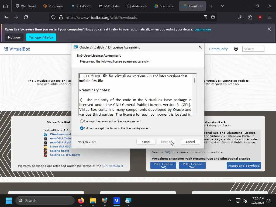Click the site padlock icon
Viewport: 276px width, 207px height.
(x=61, y=18)
